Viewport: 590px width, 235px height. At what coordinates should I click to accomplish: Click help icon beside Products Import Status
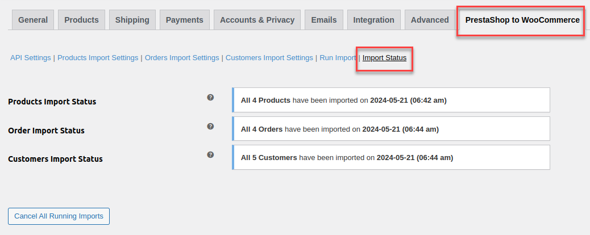click(210, 98)
